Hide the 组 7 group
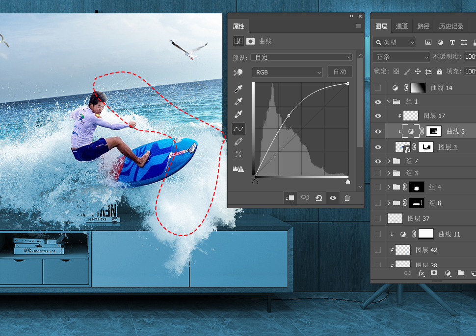476x336 pixels. click(378, 161)
